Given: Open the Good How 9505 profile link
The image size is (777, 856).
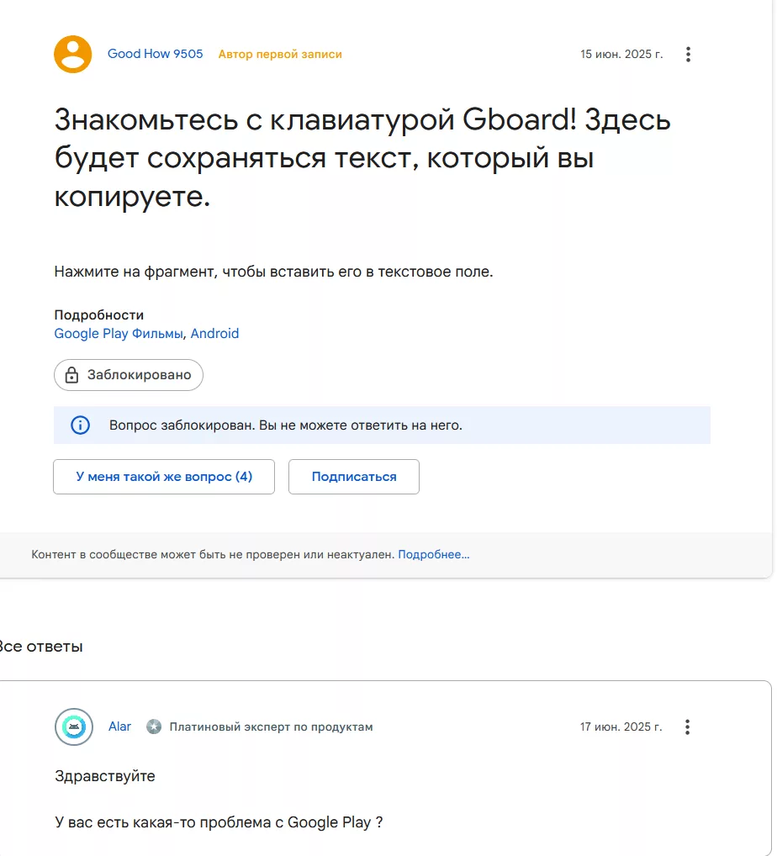Looking at the screenshot, I should tap(155, 54).
